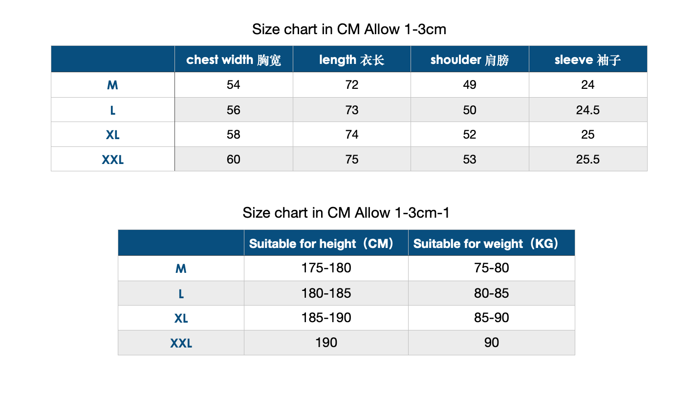Click the weight value 90 for XXL
695x410 pixels.
pos(492,342)
